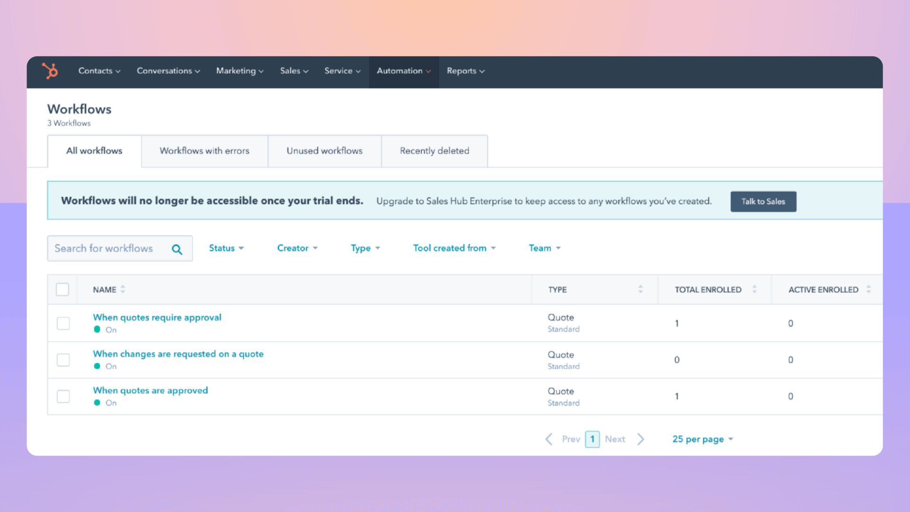Click the Active Enrolled sort icon
Screen dimensions: 910x512
869,289
